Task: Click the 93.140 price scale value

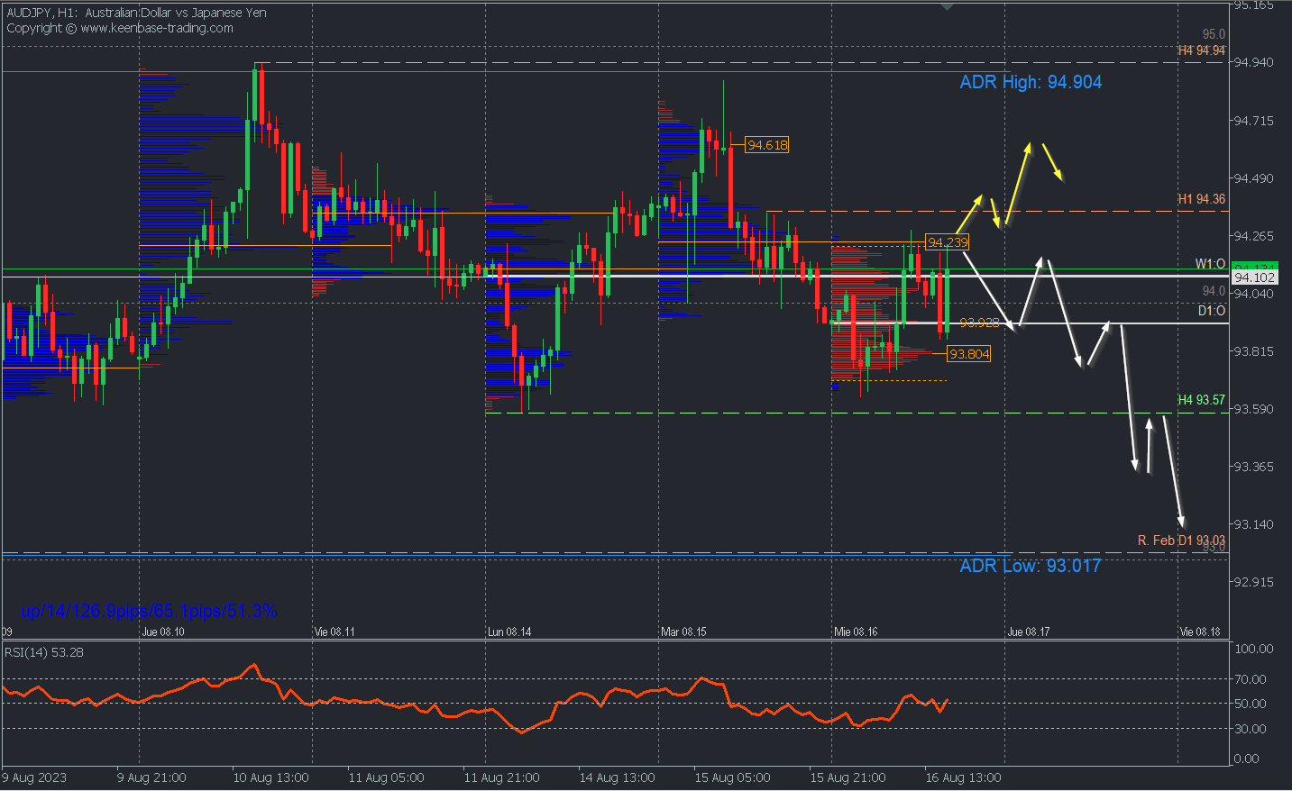Action: coord(1254,524)
